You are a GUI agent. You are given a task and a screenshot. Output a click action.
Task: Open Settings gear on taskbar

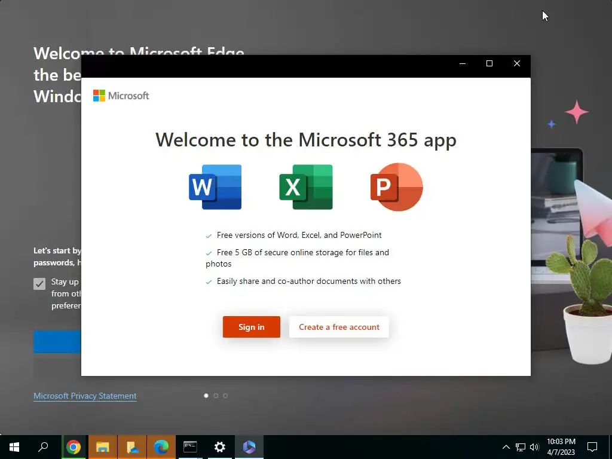tap(220, 447)
